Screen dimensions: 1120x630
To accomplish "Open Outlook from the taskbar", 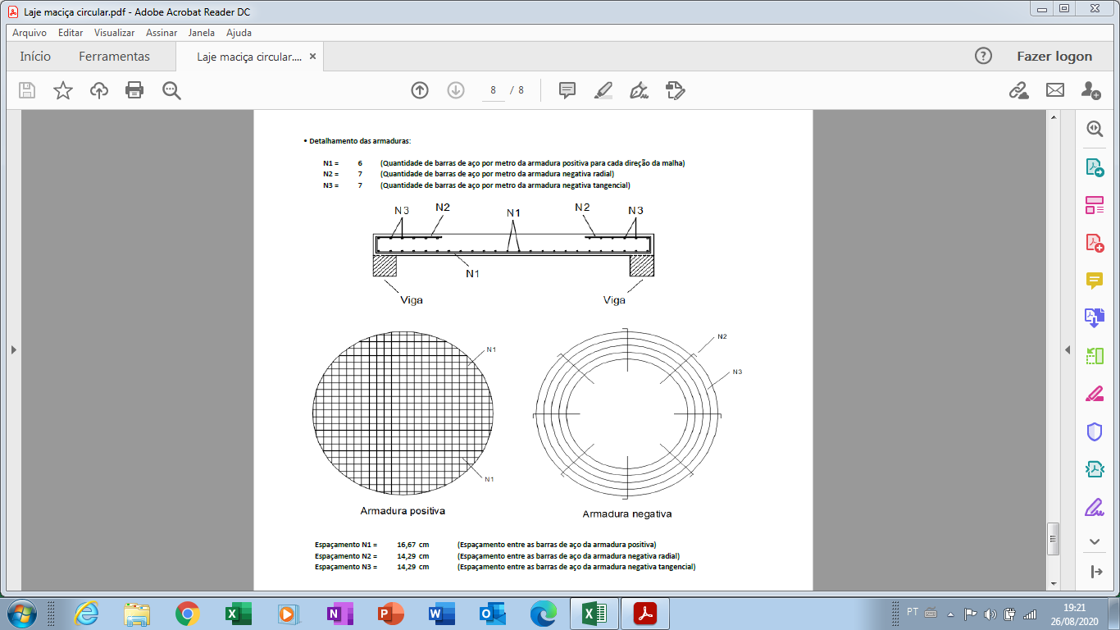I will click(x=491, y=613).
